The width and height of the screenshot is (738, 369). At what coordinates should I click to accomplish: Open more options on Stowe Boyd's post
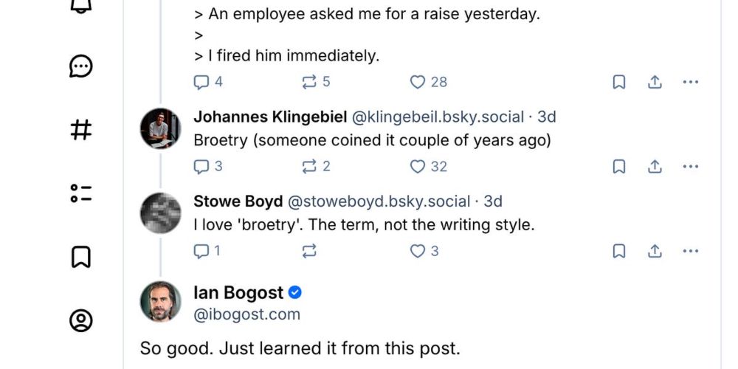[x=690, y=252]
